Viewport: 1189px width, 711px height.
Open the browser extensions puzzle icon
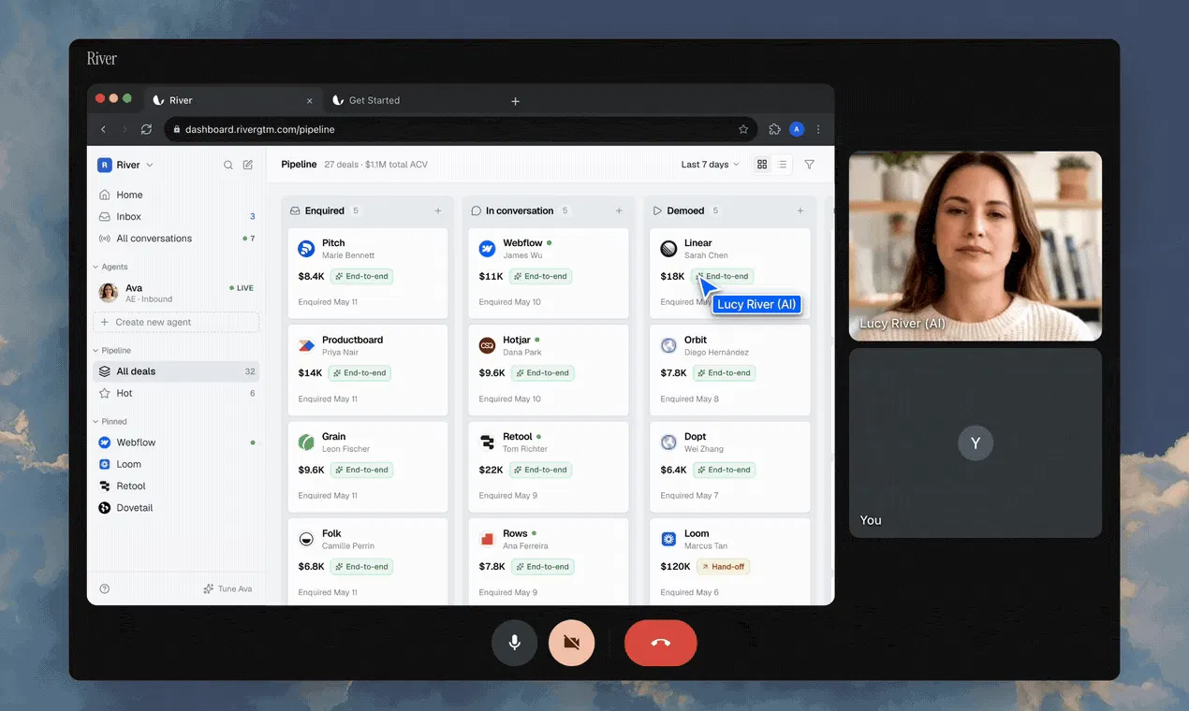(775, 129)
